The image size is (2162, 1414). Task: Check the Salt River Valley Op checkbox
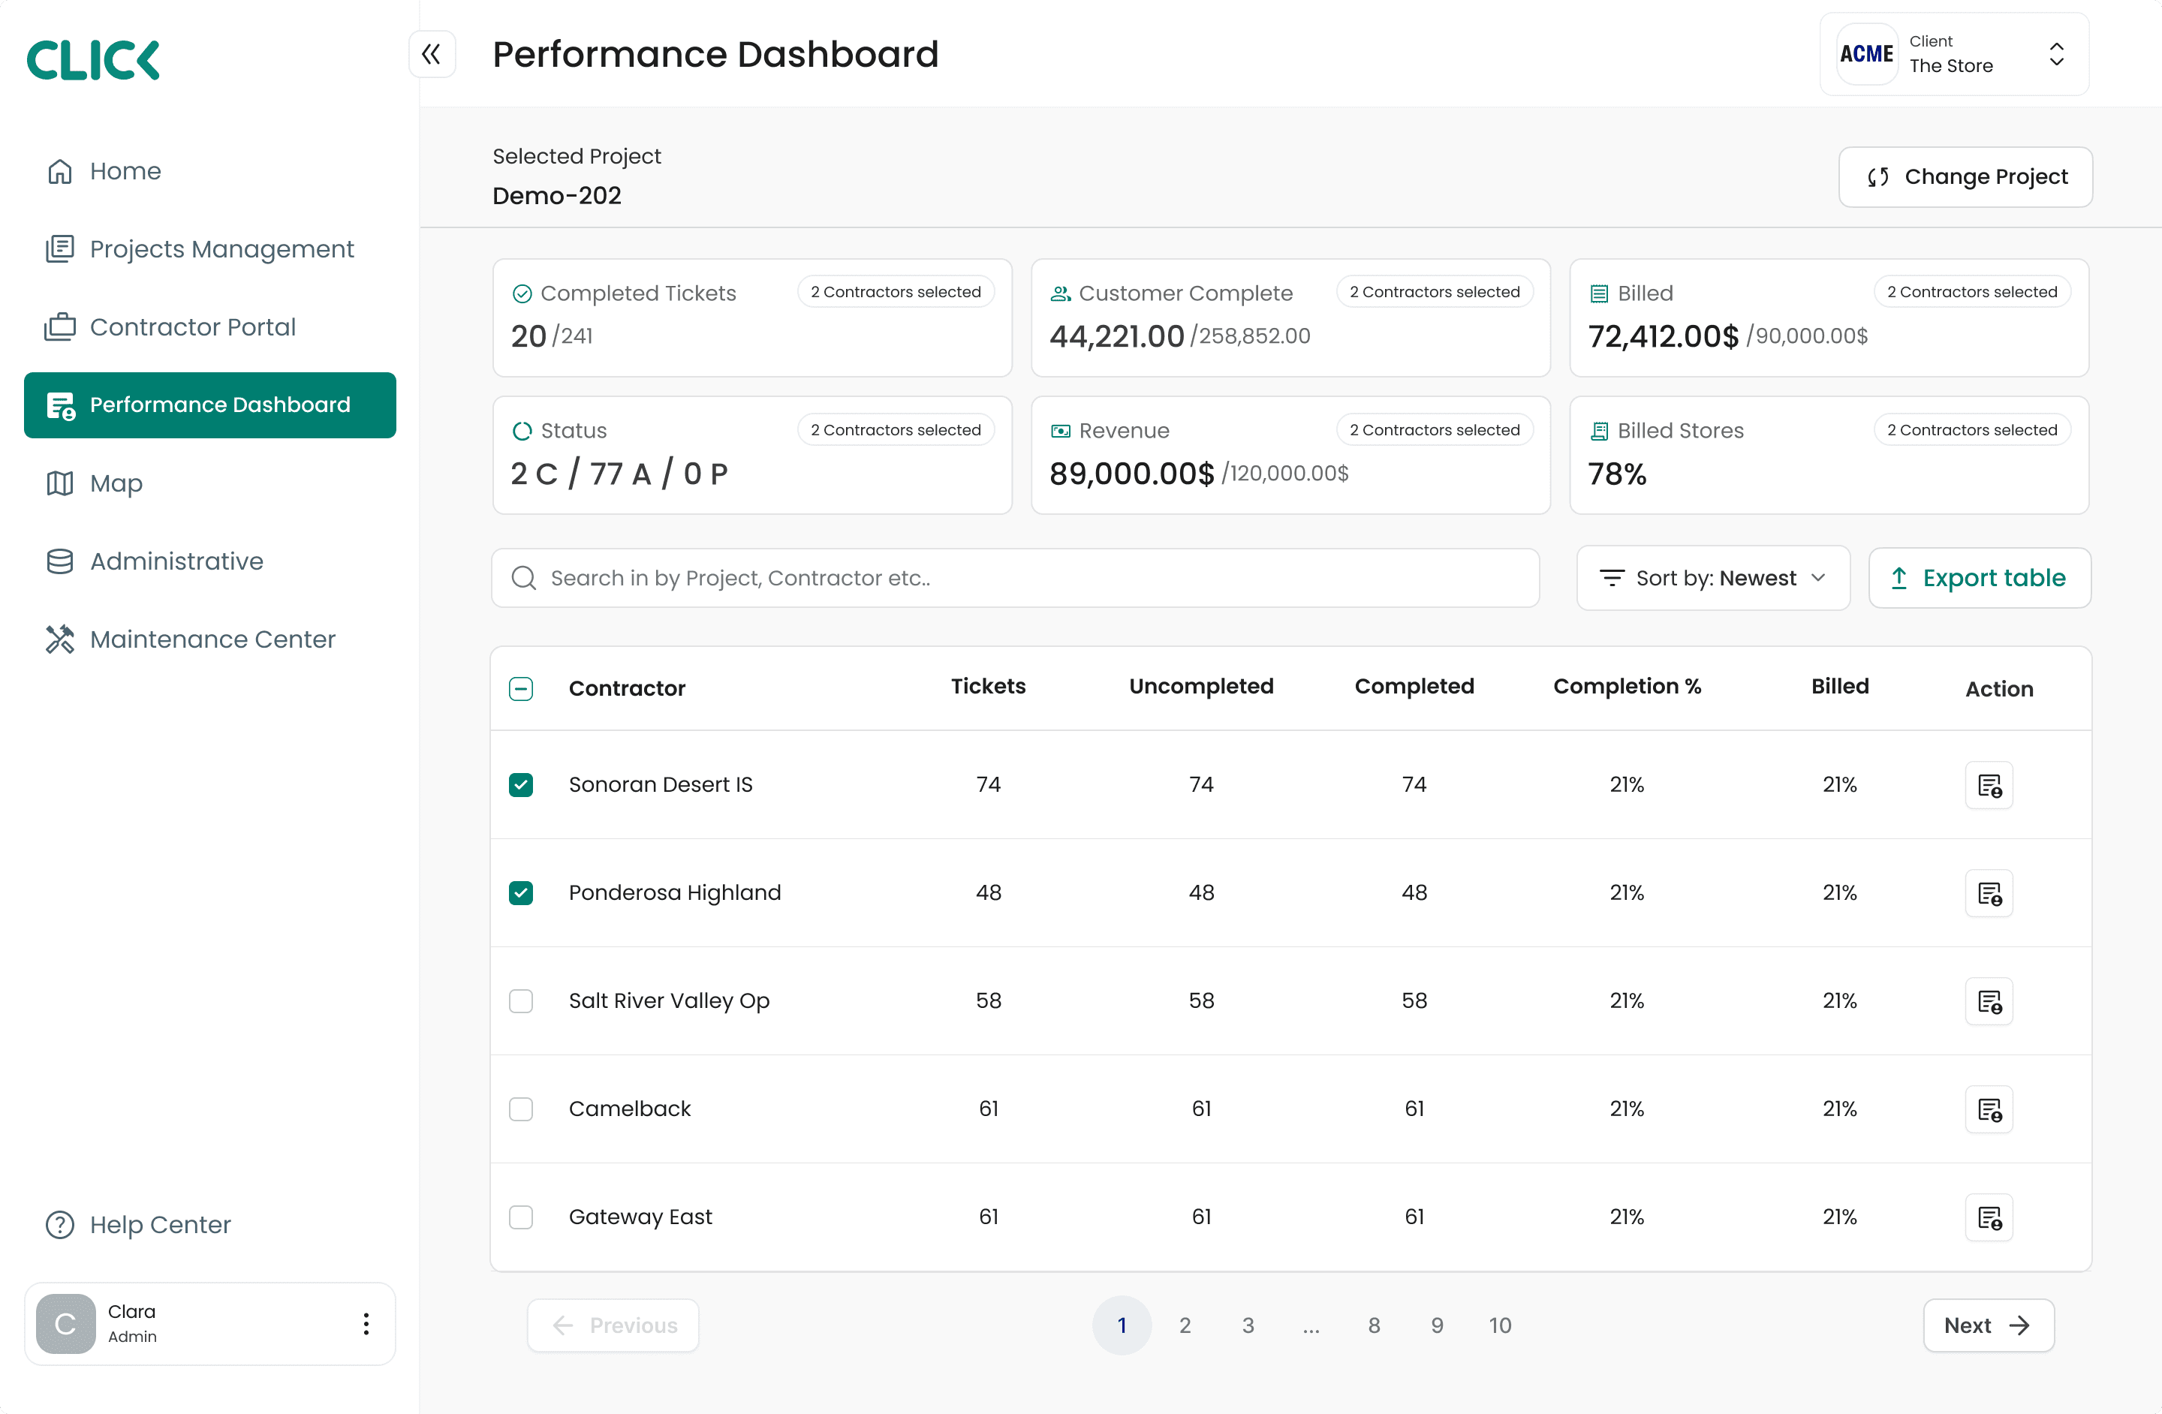(520, 1000)
